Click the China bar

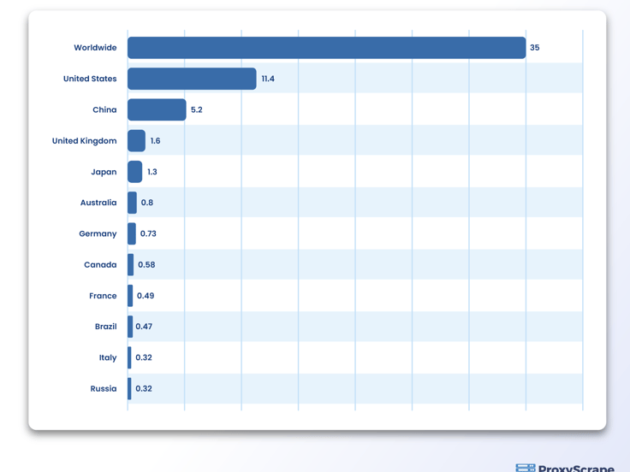pos(157,109)
